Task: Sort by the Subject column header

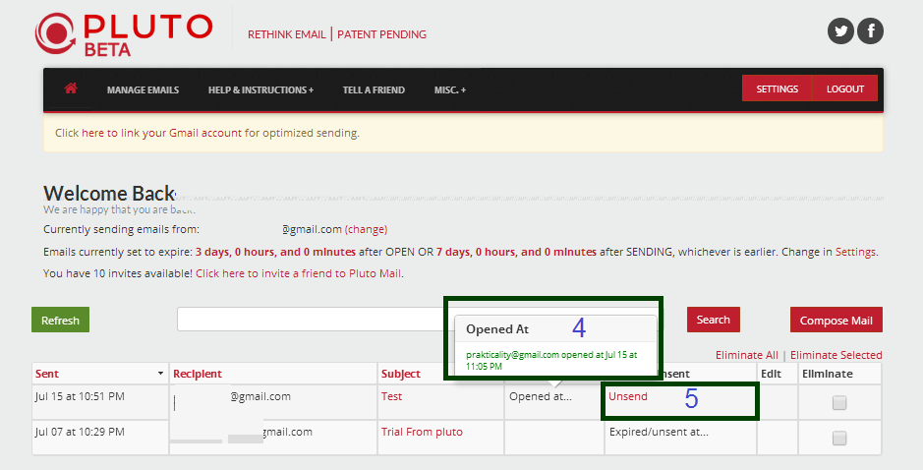Action: pyautogui.click(x=401, y=374)
